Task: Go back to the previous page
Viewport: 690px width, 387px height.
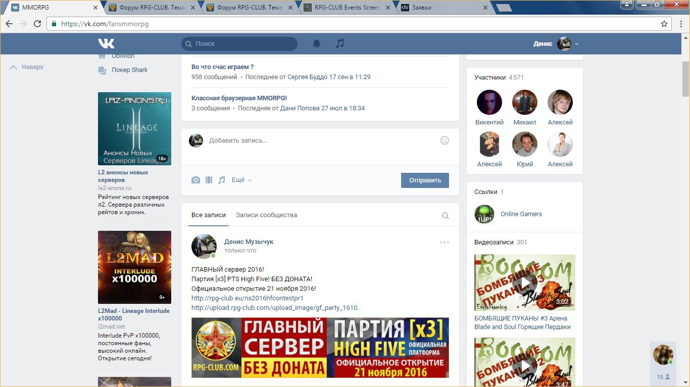Action: pyautogui.click(x=9, y=24)
